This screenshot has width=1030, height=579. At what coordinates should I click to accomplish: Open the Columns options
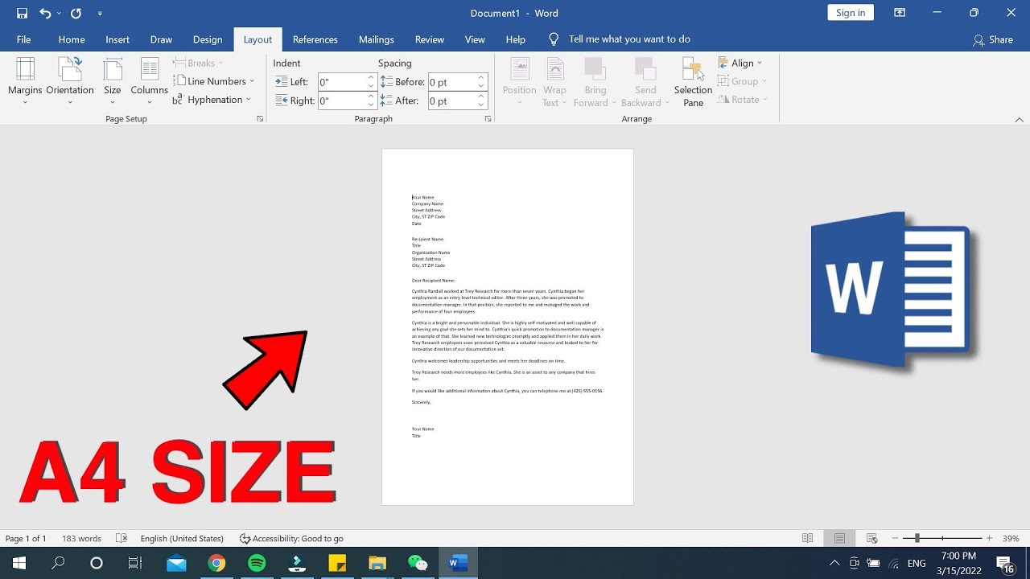[150, 81]
